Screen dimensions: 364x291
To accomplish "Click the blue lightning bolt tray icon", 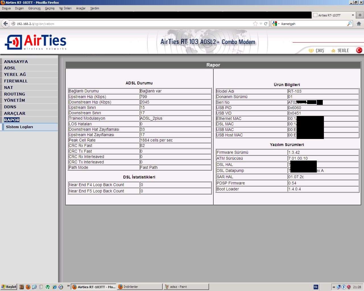I will tap(344, 287).
